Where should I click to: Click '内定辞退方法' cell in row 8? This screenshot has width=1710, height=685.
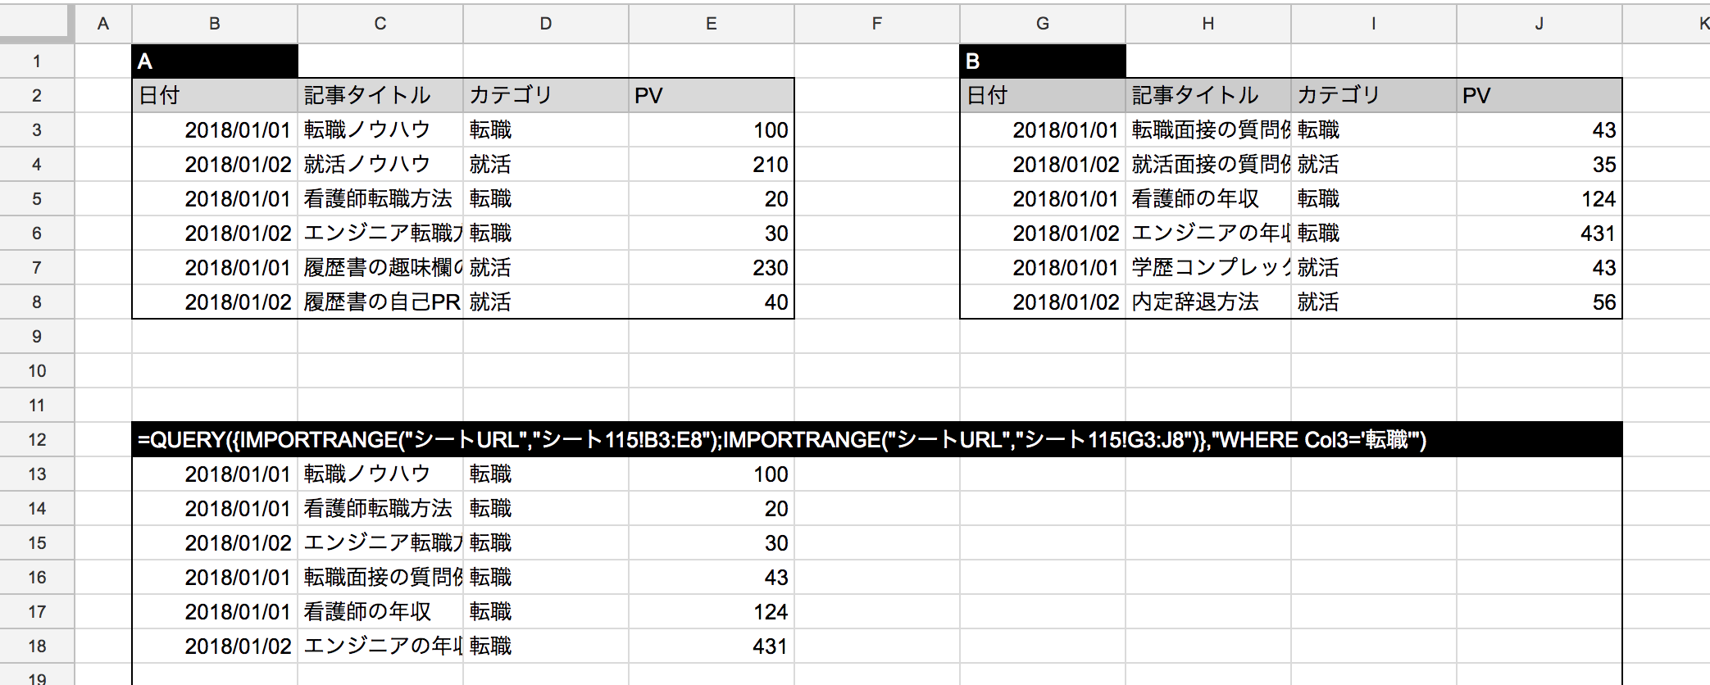pos(1208,302)
